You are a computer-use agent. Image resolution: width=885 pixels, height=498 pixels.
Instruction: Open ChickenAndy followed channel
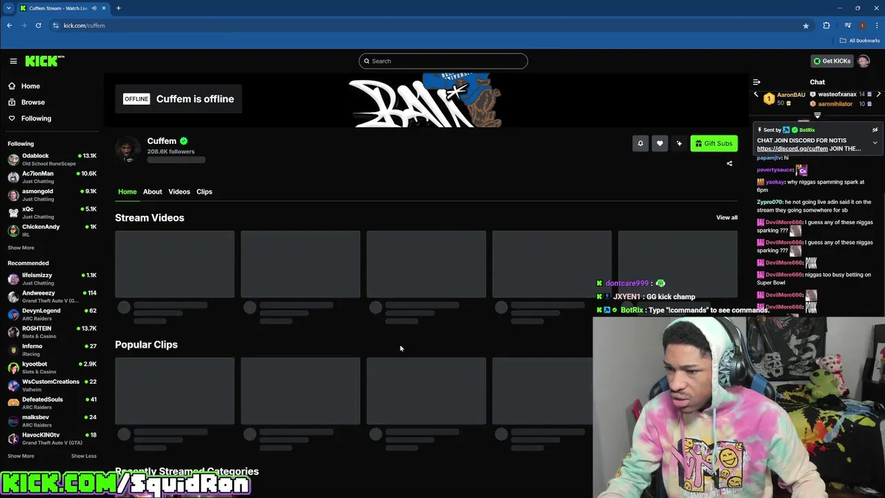[x=52, y=230]
